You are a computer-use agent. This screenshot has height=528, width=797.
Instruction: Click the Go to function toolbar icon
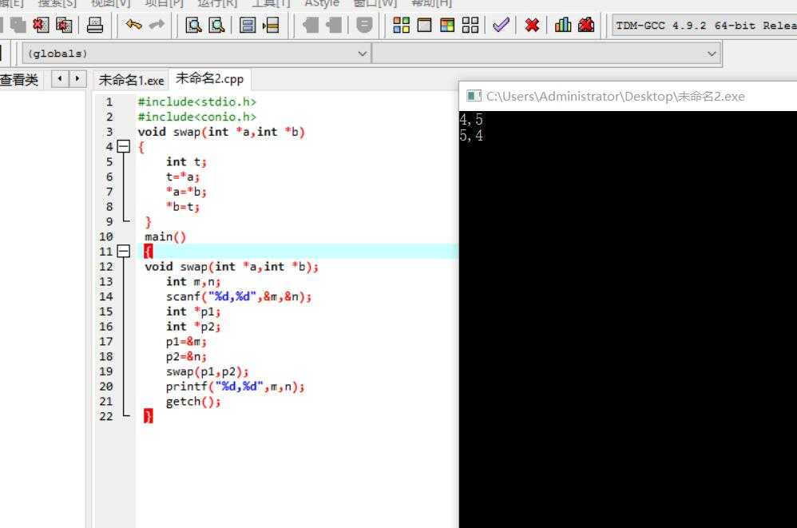(248, 25)
